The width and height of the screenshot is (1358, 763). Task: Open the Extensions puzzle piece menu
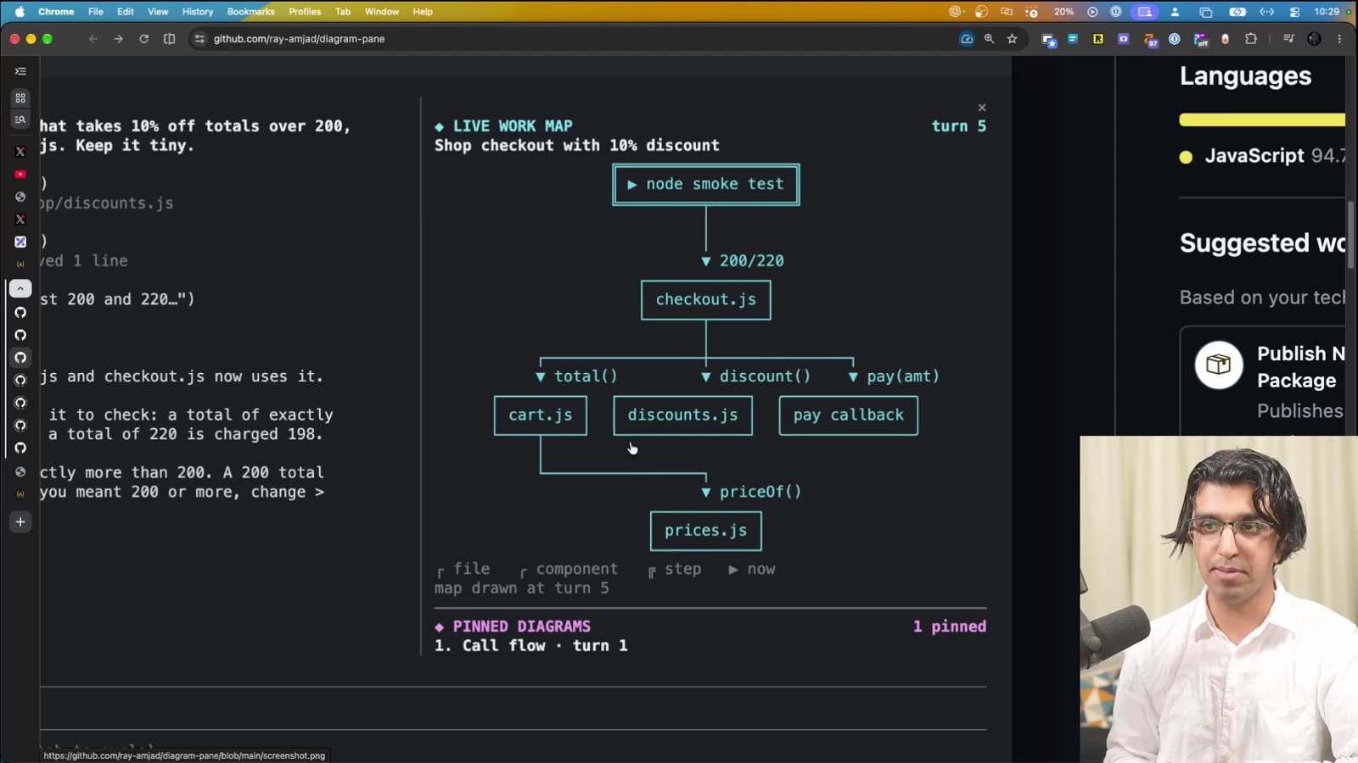click(x=1251, y=39)
